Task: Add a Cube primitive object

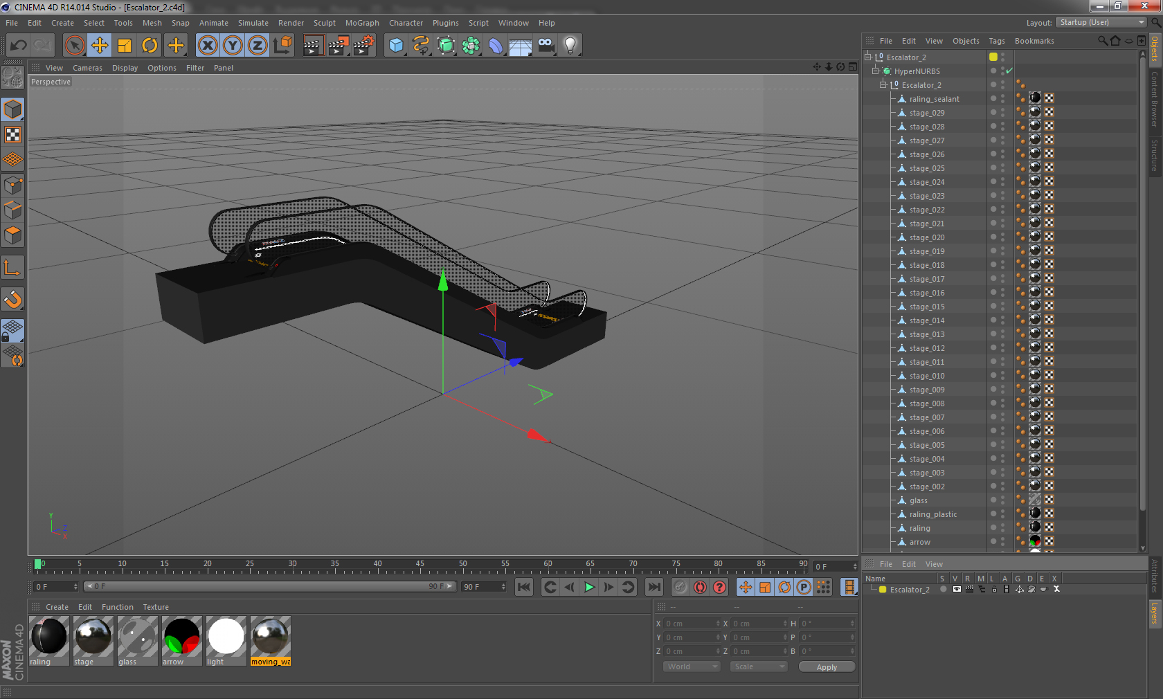Action: coord(396,46)
